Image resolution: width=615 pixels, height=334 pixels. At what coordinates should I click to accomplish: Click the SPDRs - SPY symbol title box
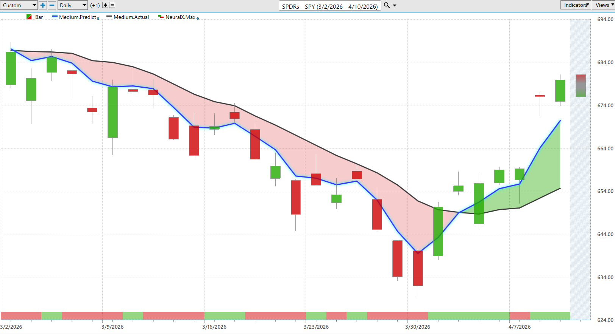pyautogui.click(x=329, y=6)
